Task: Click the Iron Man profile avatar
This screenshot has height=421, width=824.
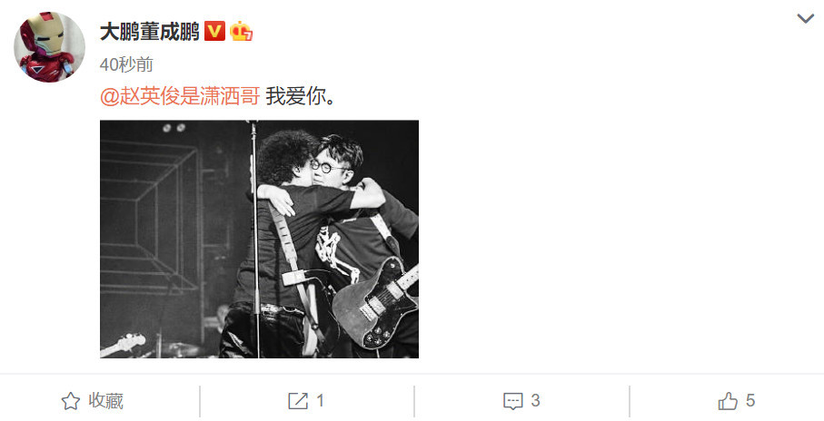Action: click(x=49, y=47)
